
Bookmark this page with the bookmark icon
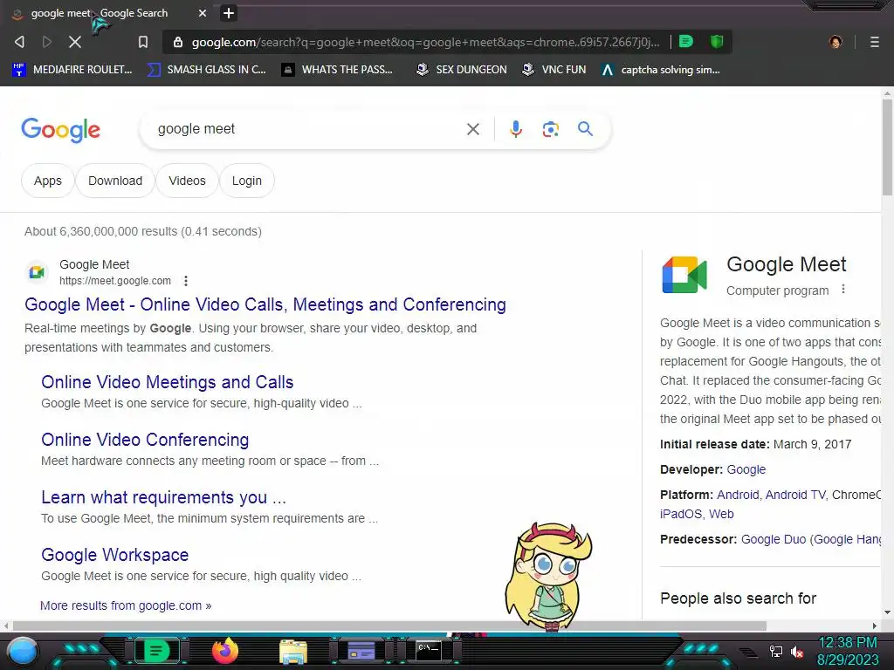tap(143, 42)
